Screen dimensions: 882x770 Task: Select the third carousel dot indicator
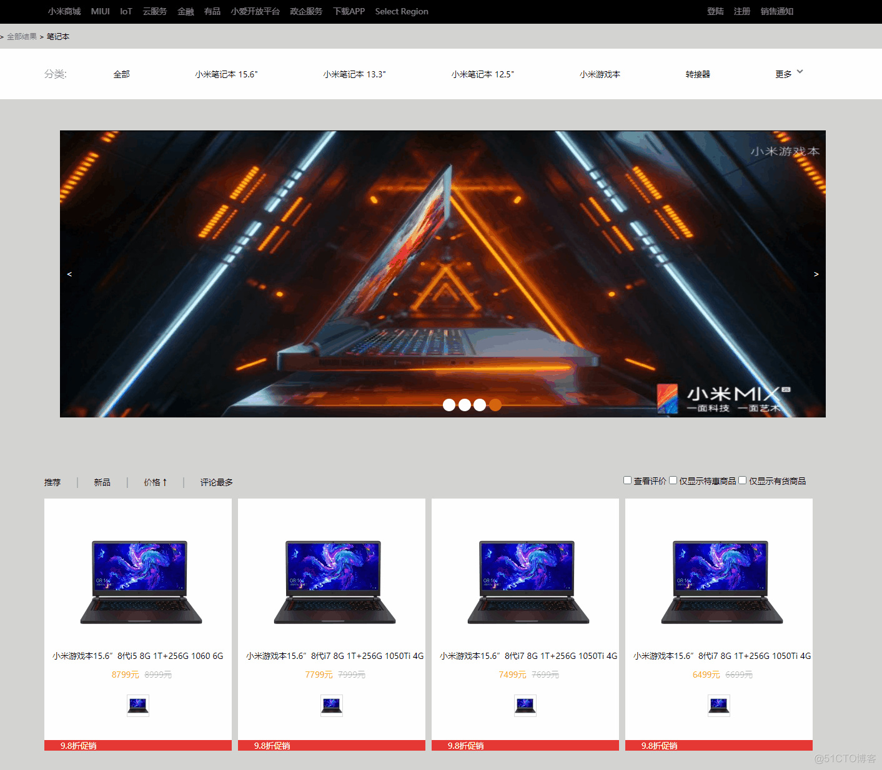pos(480,405)
